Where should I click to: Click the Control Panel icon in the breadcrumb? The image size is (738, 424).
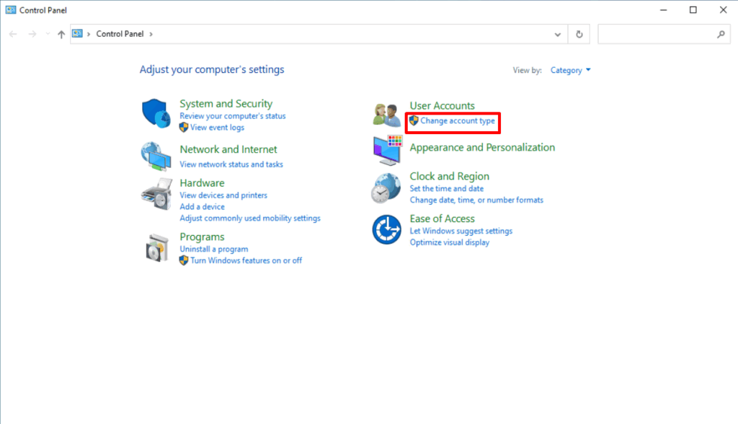click(79, 33)
